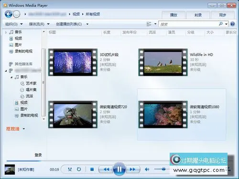Switch to the 刻录 tab
Screen dimensions: 239x179
click(198, 15)
